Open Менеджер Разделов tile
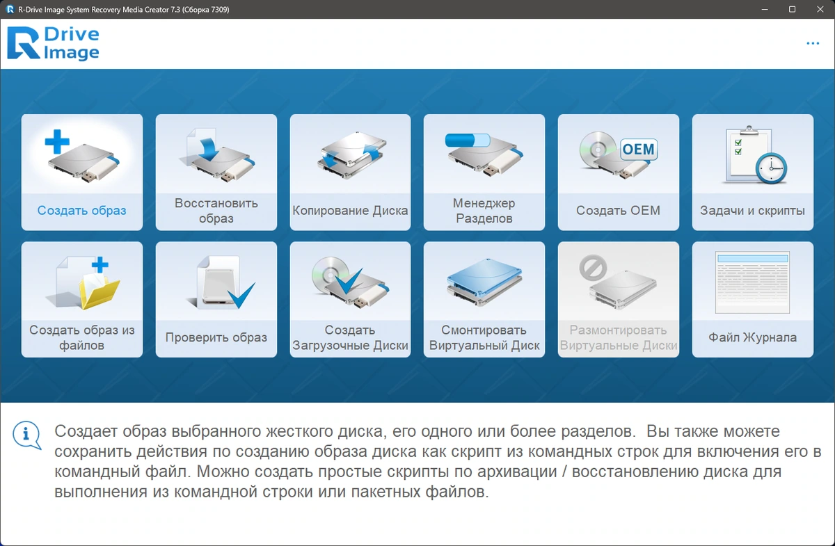 click(x=484, y=172)
